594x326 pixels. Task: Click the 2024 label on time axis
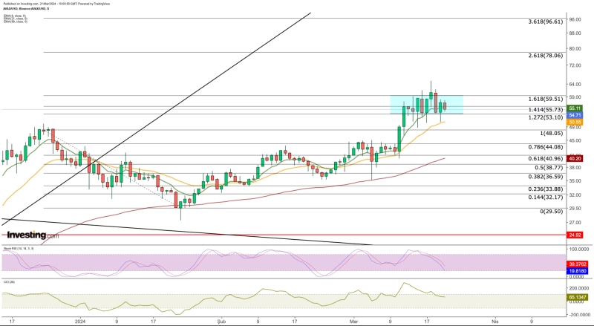(80, 322)
